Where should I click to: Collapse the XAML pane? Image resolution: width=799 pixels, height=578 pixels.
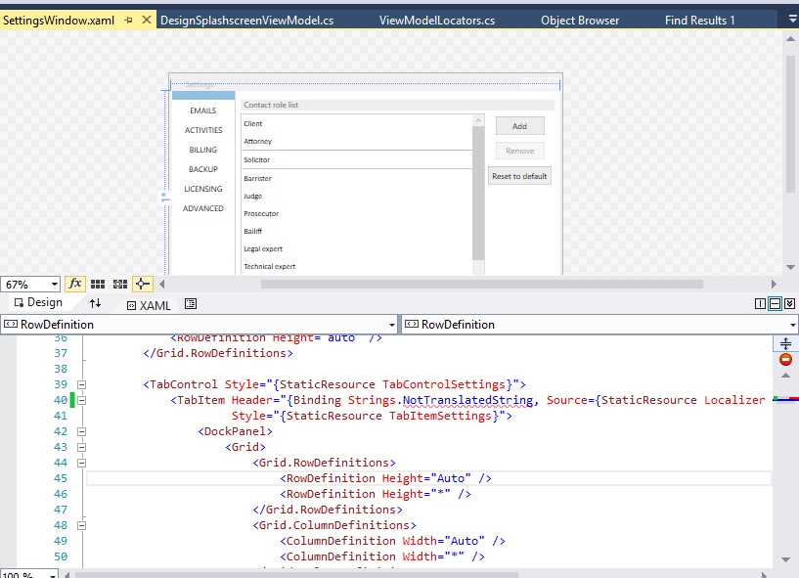pos(789,304)
